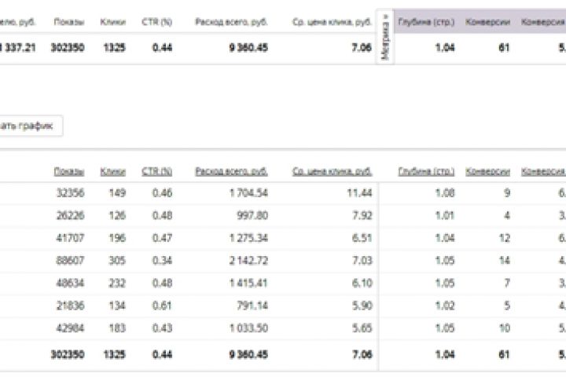The image size is (566, 377).
Task: Click the clicks cell 196
Action: coord(117,238)
